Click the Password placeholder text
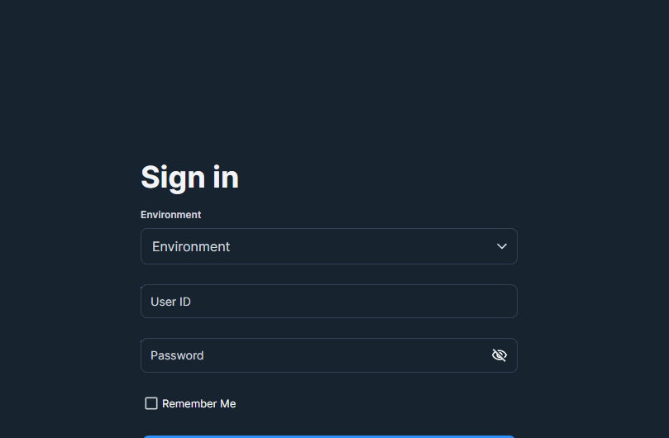The height and width of the screenshot is (438, 669). coord(177,355)
